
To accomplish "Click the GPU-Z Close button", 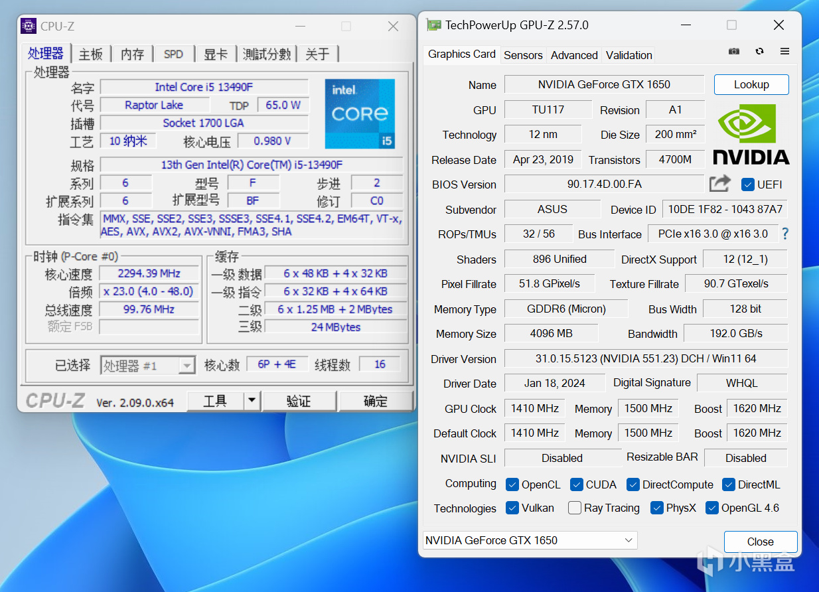I will [760, 542].
